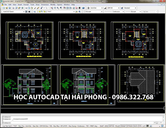Toggle OSNAP in status bar
This screenshot has height=128, width=166.
coord(123,126)
